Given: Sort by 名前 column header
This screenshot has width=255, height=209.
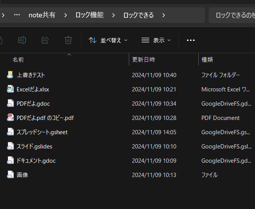Looking at the screenshot, I should pyautogui.click(x=18, y=60).
